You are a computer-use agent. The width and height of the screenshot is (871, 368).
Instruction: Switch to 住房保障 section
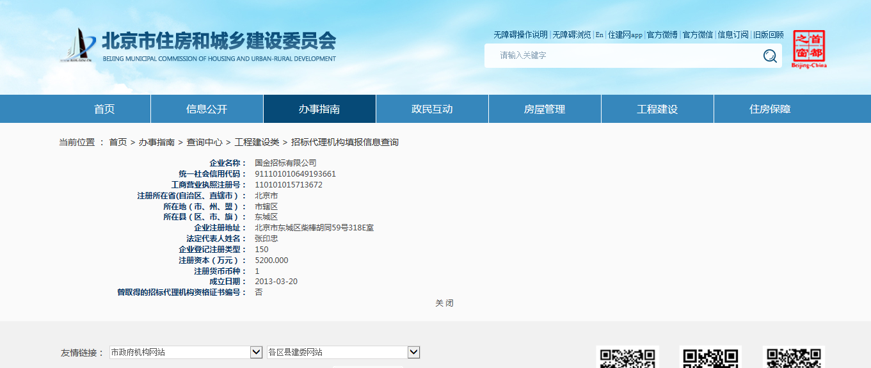coord(770,109)
